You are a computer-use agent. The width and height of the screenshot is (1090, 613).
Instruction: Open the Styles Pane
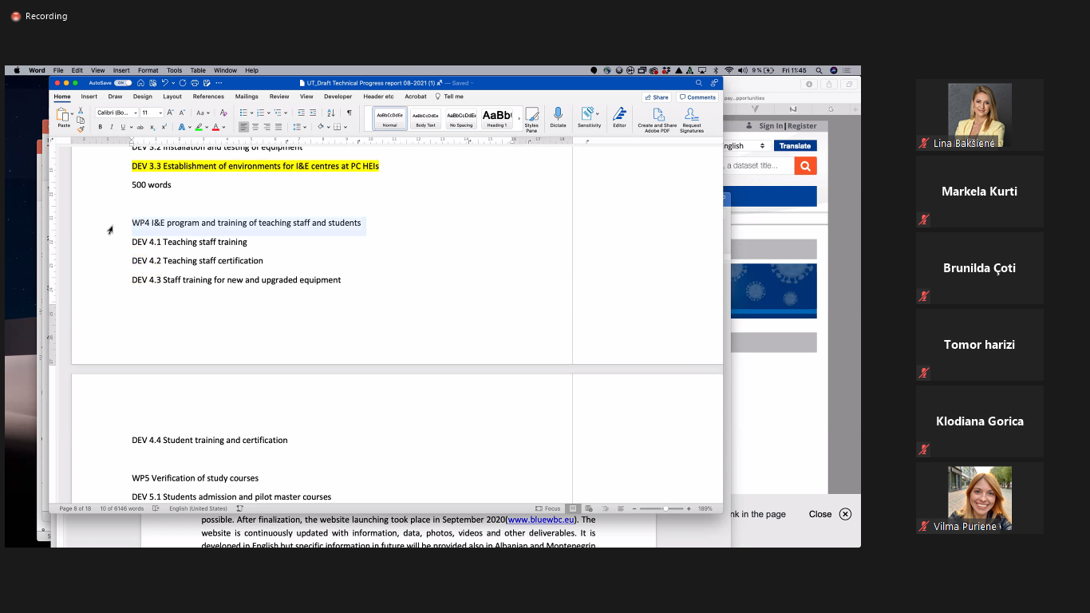(531, 120)
